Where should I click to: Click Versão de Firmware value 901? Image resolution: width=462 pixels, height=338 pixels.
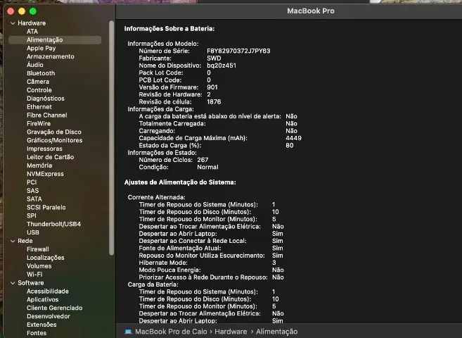coord(212,87)
